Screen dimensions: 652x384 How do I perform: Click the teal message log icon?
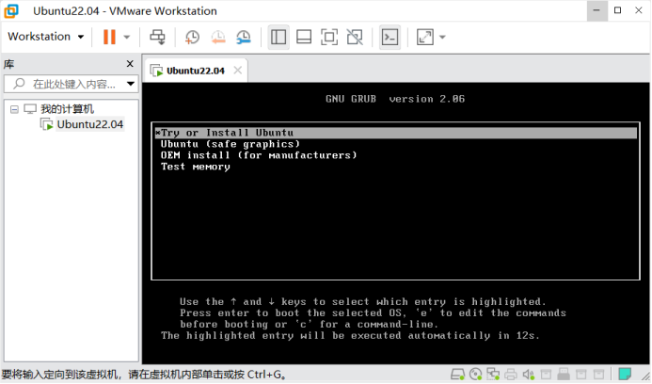coord(625,374)
